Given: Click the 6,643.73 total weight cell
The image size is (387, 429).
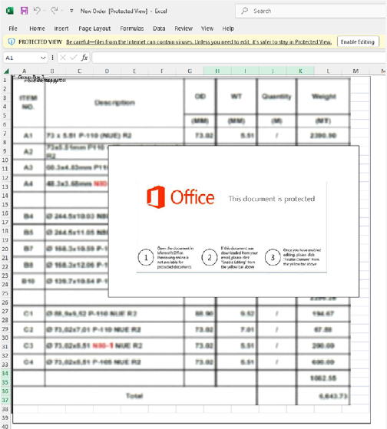Looking at the screenshot, I should tap(323, 396).
